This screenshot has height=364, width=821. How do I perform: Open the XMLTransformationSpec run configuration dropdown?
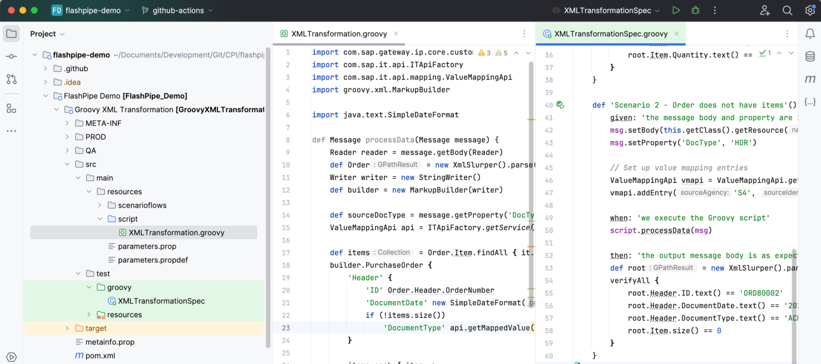tap(607, 10)
